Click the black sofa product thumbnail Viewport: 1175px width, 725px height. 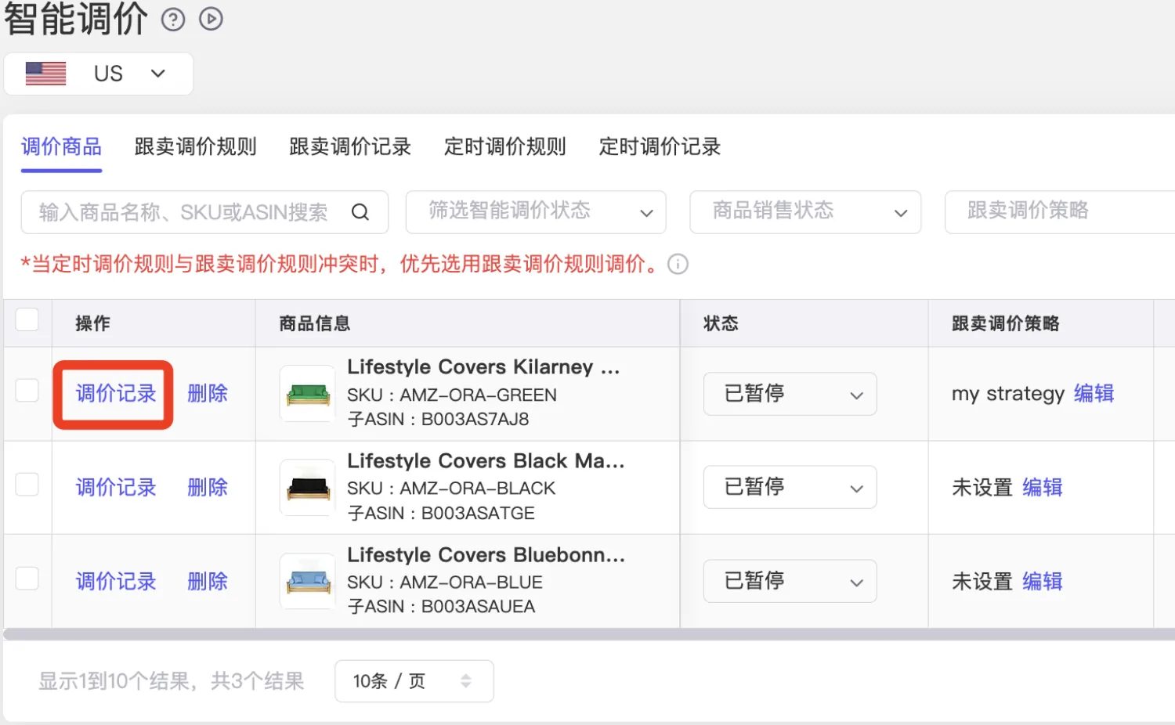click(x=308, y=488)
